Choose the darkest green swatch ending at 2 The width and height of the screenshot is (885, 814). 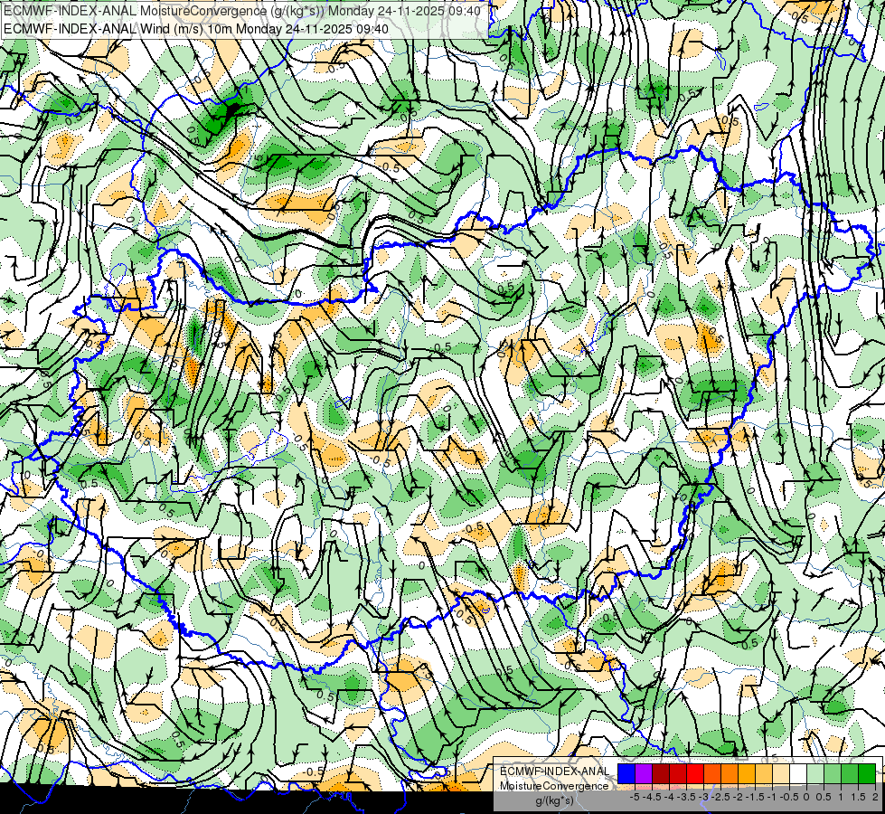(867, 773)
